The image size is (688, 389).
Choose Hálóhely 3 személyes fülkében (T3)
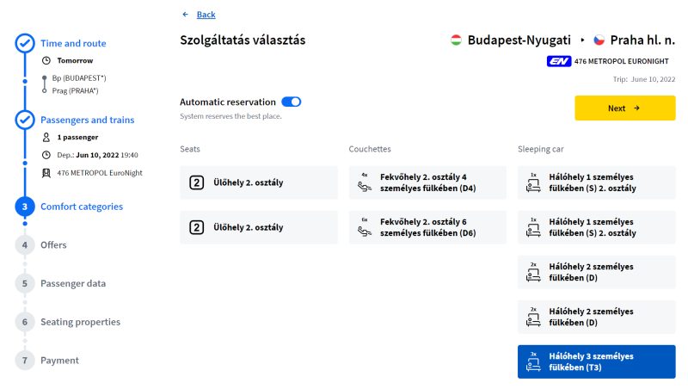click(597, 361)
